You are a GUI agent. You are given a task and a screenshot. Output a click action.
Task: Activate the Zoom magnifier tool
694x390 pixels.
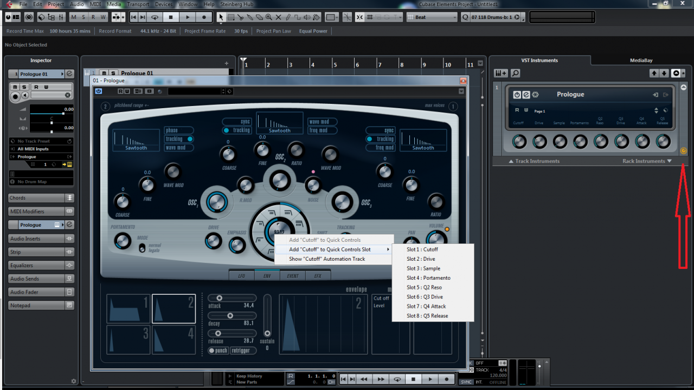tap(268, 17)
